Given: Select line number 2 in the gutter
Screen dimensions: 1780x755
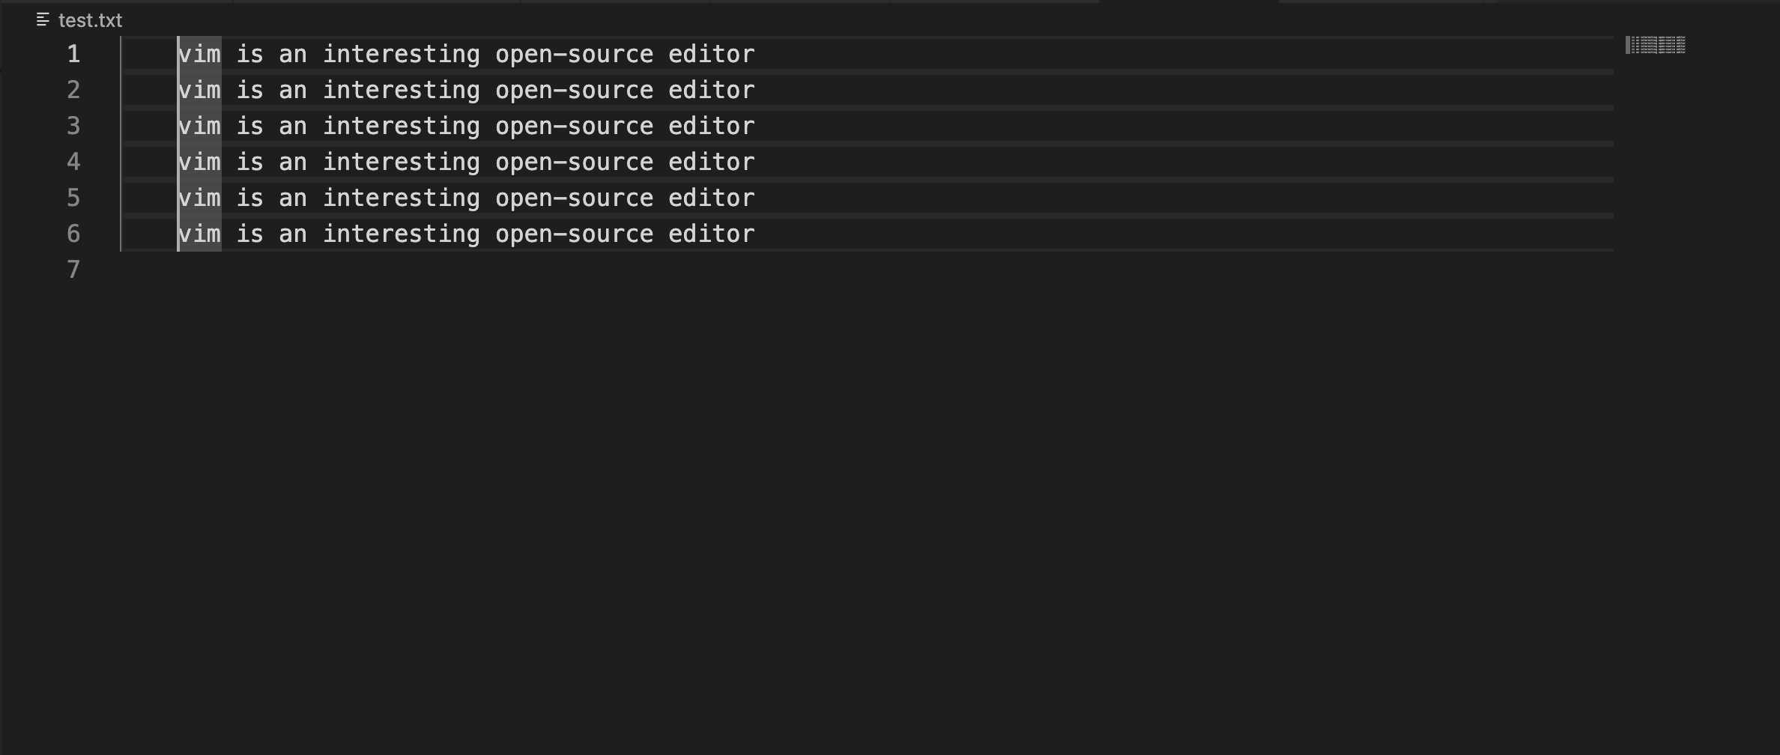Looking at the screenshot, I should [73, 90].
